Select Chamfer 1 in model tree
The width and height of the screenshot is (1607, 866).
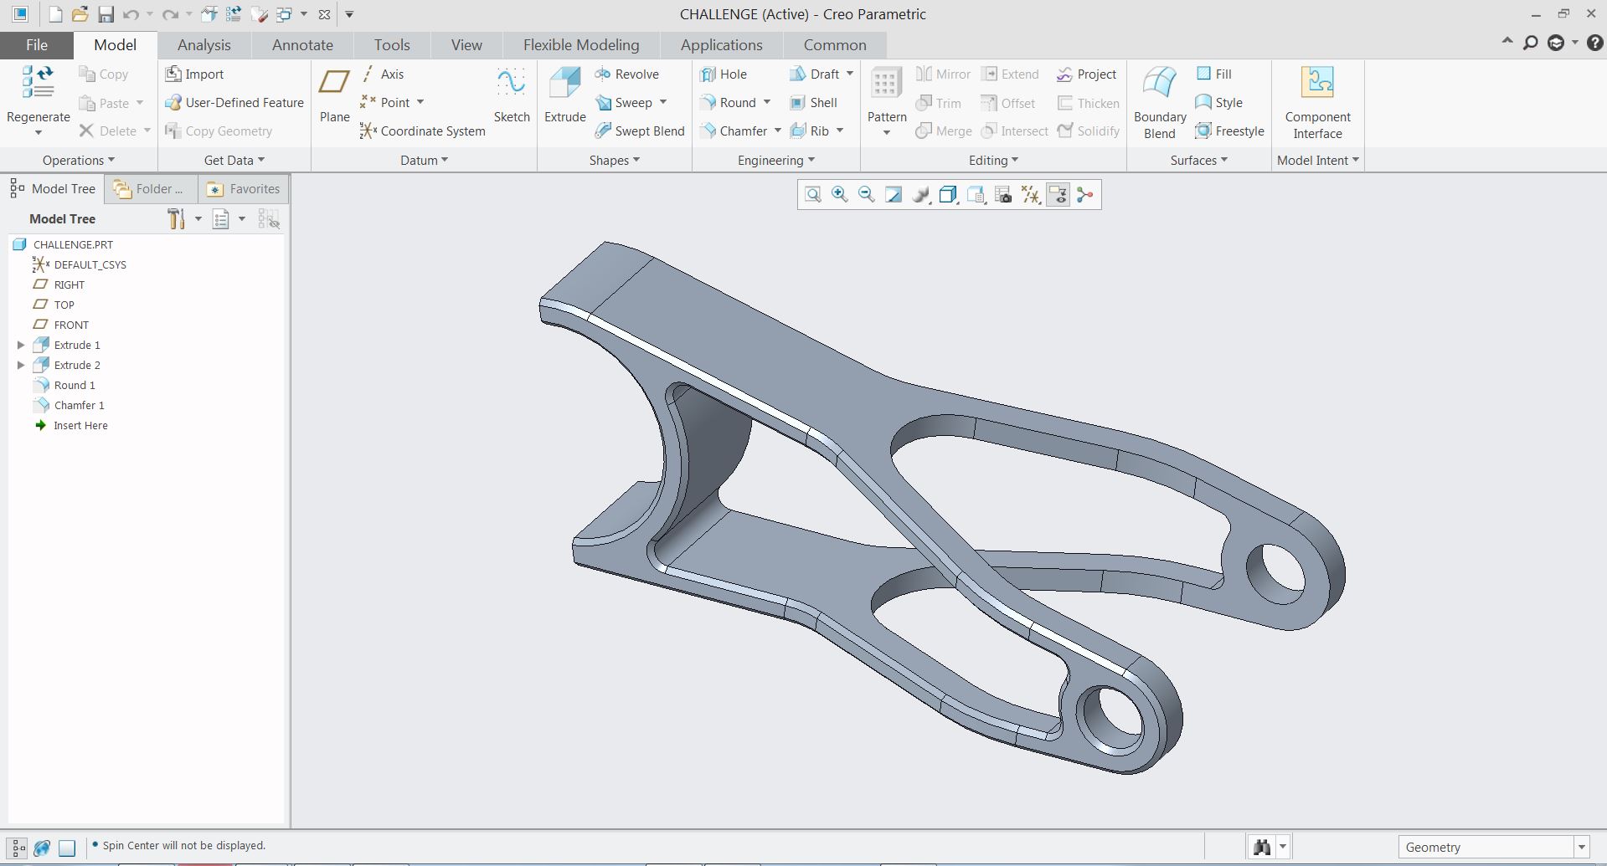coord(69,406)
